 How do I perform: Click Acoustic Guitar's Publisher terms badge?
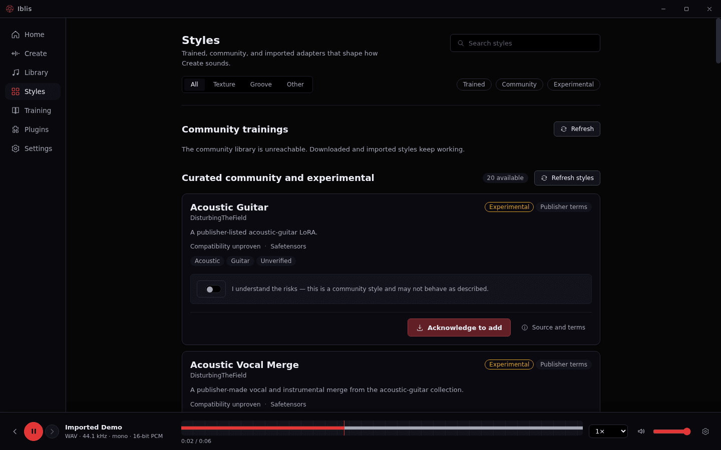pos(563,207)
